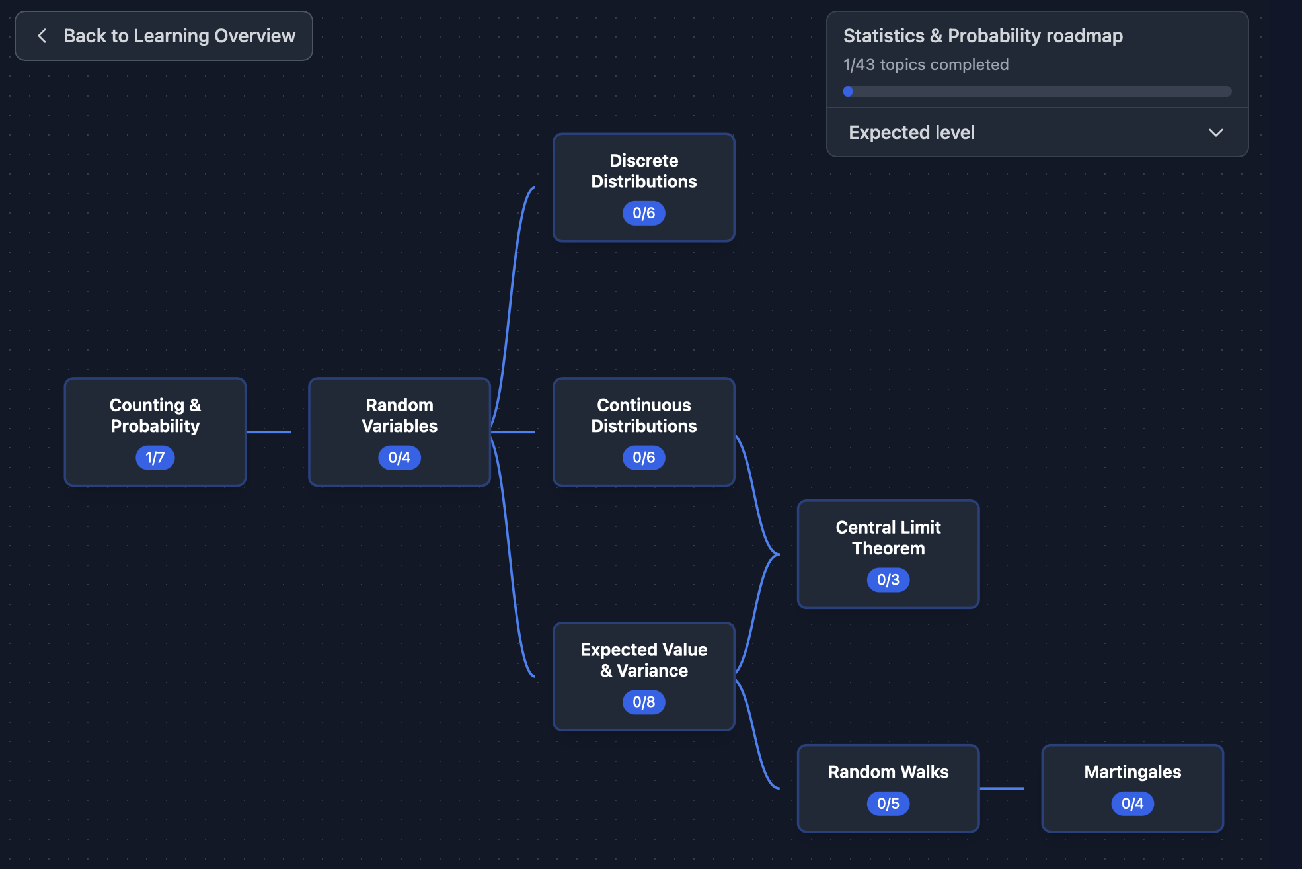The image size is (1302, 869).
Task: Click the 0/4 badge on Random Variables
Action: (399, 458)
